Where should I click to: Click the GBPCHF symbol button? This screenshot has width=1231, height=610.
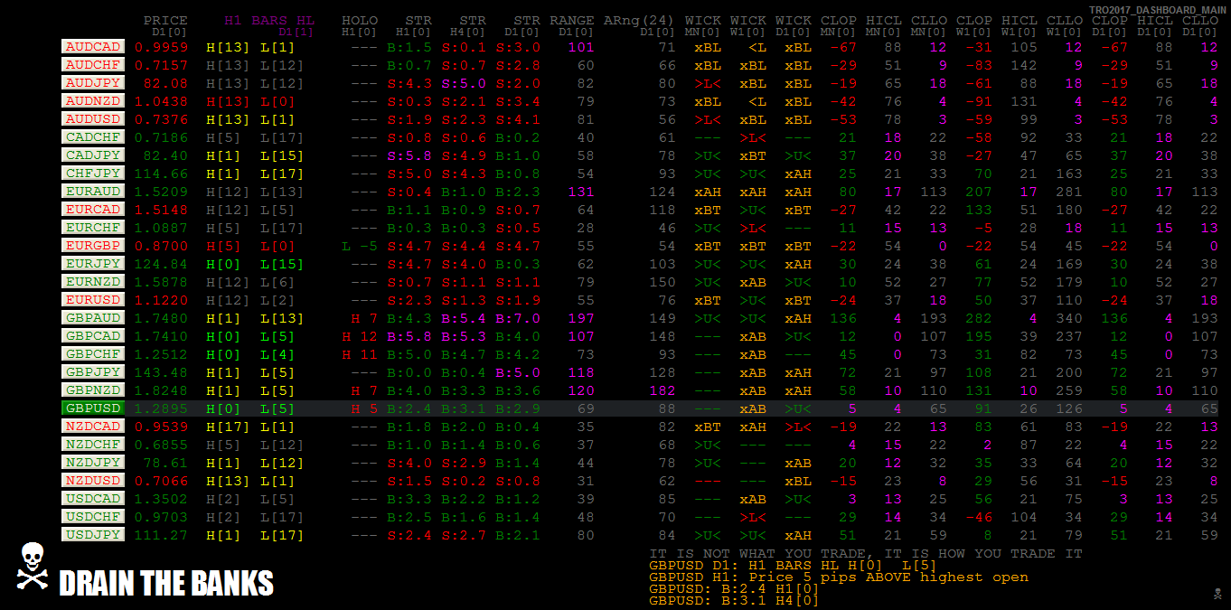[x=93, y=353]
